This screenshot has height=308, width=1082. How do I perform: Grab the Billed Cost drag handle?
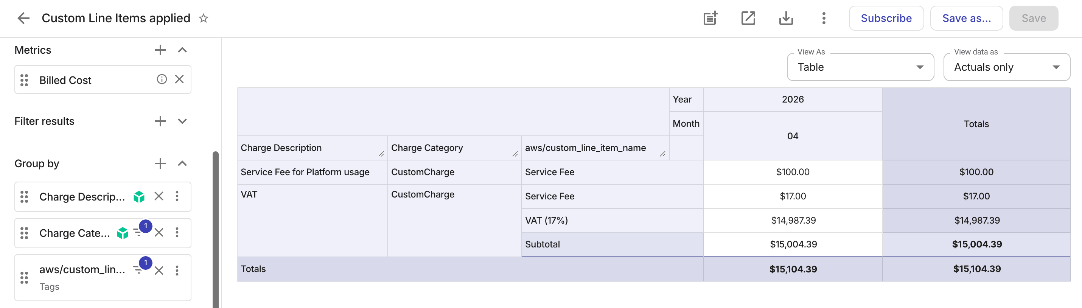(x=24, y=80)
